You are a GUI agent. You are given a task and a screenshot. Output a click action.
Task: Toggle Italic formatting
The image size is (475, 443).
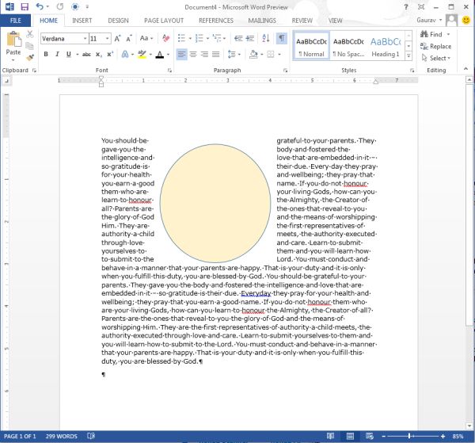coord(58,54)
